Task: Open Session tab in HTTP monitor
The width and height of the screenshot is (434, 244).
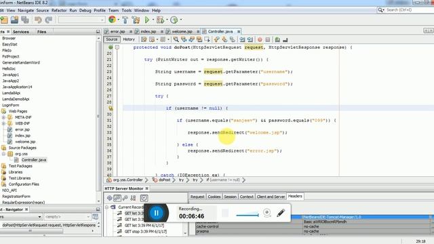Action: (230, 197)
